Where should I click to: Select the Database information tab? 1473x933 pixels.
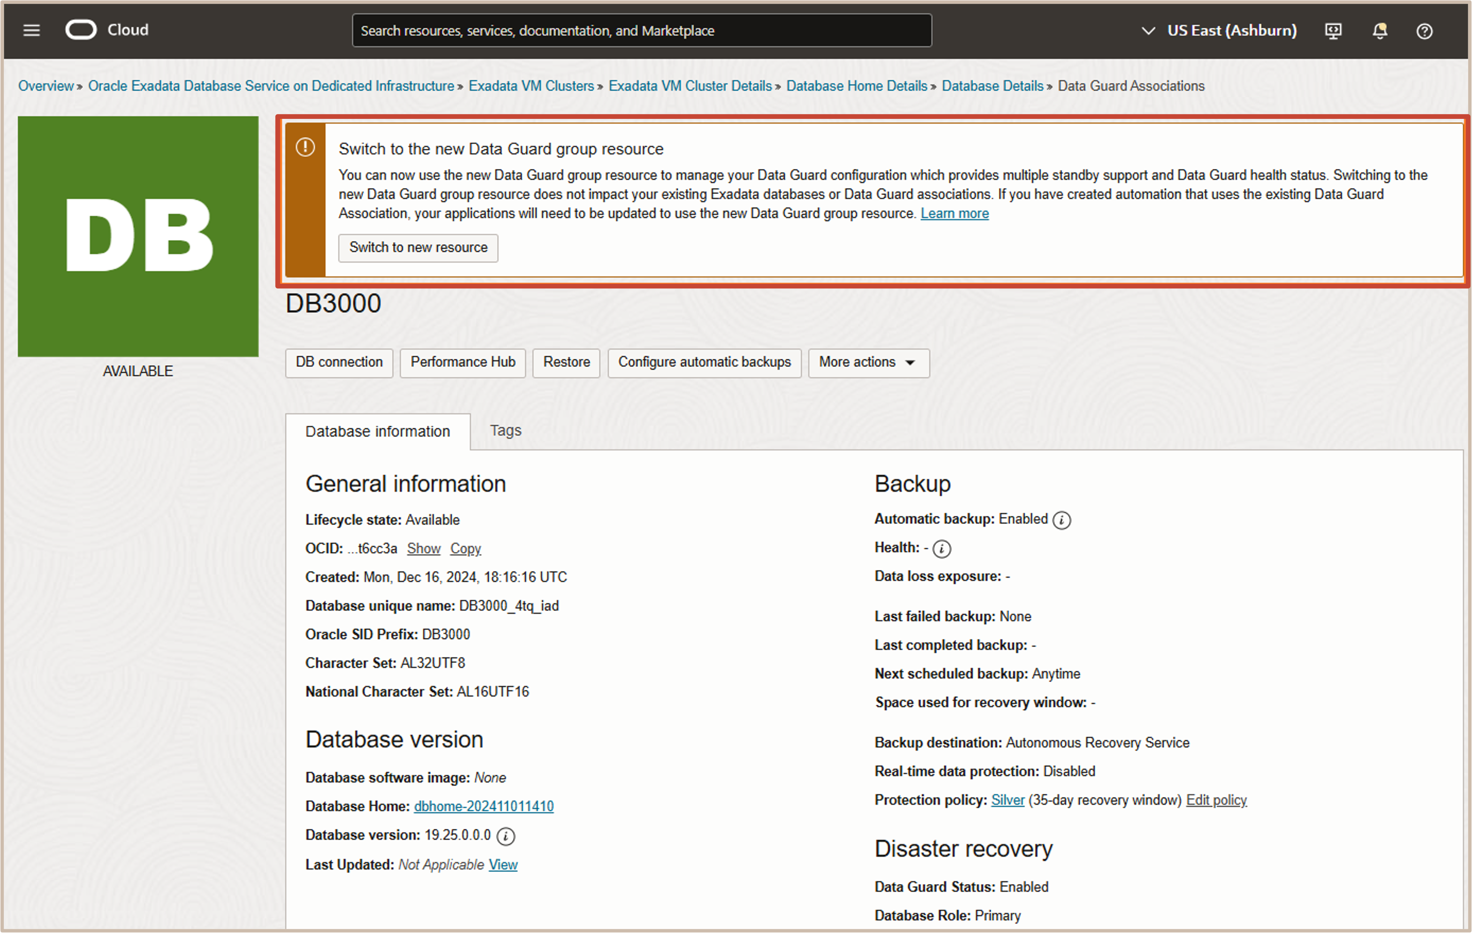click(377, 432)
